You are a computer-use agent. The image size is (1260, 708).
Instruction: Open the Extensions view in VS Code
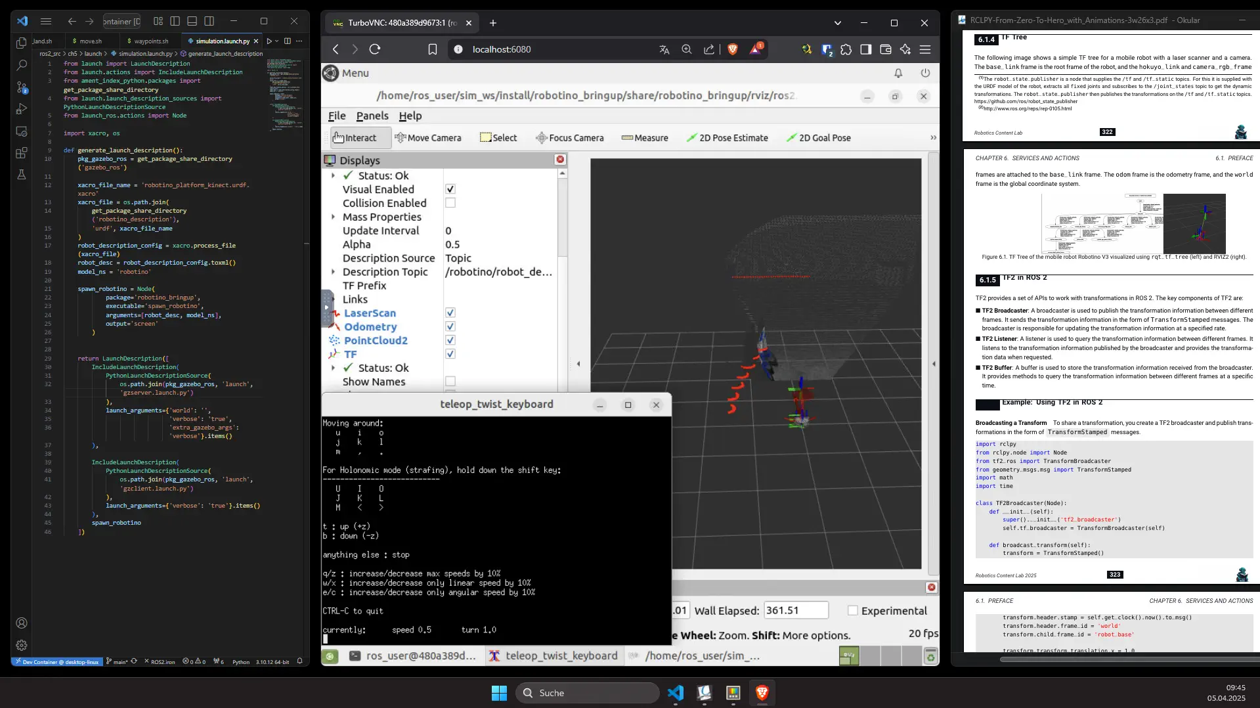[22, 153]
